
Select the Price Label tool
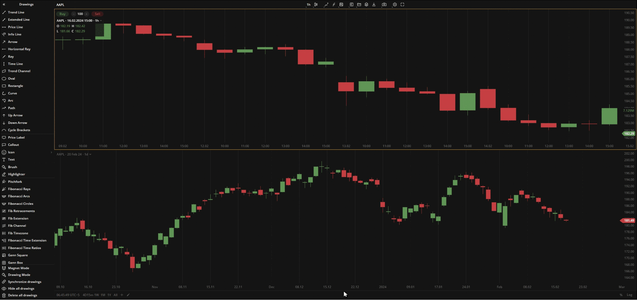(x=16, y=138)
